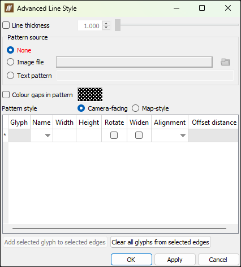Increase line thickness with up spinner arrow
The width and height of the screenshot is (241, 267).
click(x=106, y=24)
